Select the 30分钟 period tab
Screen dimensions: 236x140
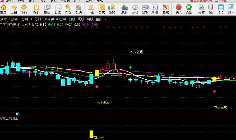(x=49, y=19)
